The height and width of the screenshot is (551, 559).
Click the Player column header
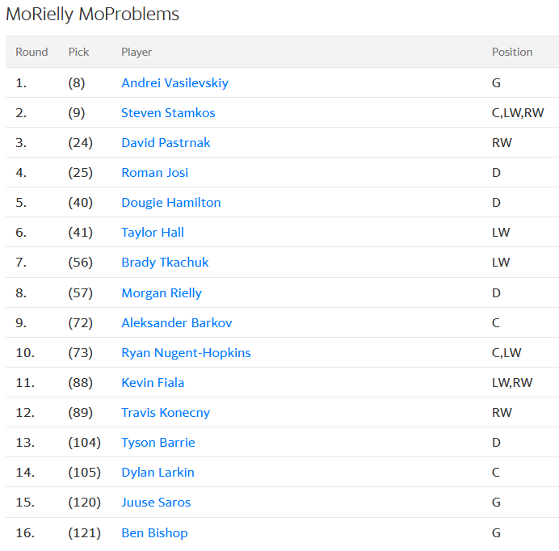[x=137, y=52]
